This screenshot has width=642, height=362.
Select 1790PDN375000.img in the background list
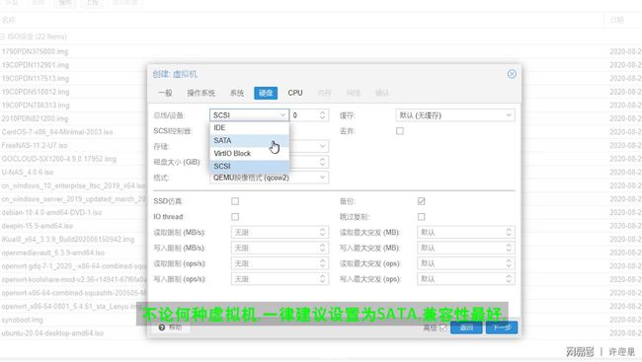point(35,51)
